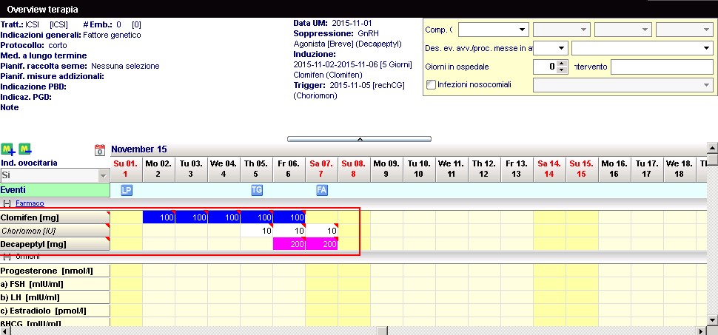Image resolution: width=718 pixels, height=335 pixels.
Task: Click the Giorni in ospedale number field
Action: pos(546,67)
